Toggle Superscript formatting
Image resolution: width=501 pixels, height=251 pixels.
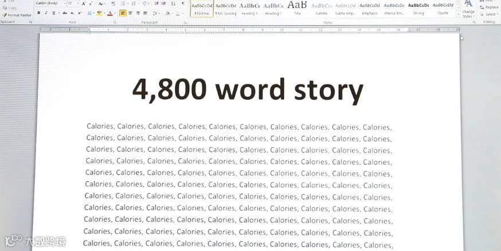click(x=80, y=13)
